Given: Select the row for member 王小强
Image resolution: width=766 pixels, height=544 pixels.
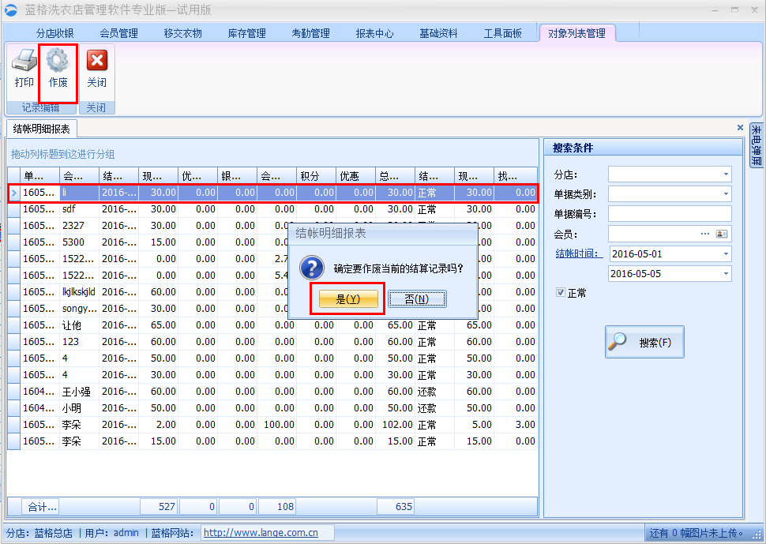Looking at the screenshot, I should [272, 392].
